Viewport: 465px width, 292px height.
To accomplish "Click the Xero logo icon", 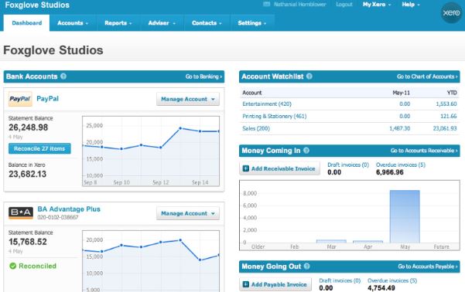I will click(x=451, y=12).
